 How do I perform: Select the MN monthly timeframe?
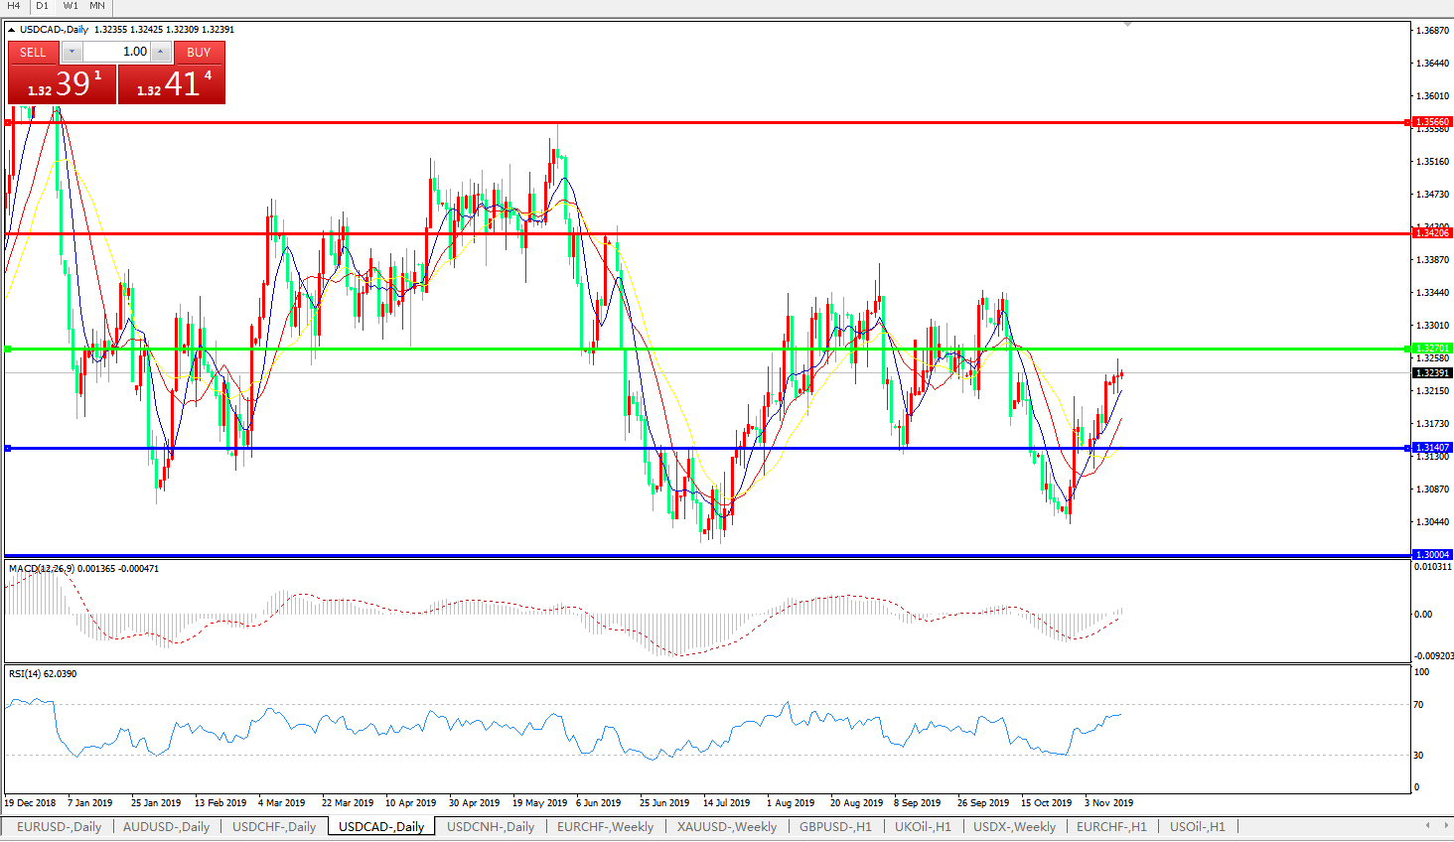[x=97, y=6]
